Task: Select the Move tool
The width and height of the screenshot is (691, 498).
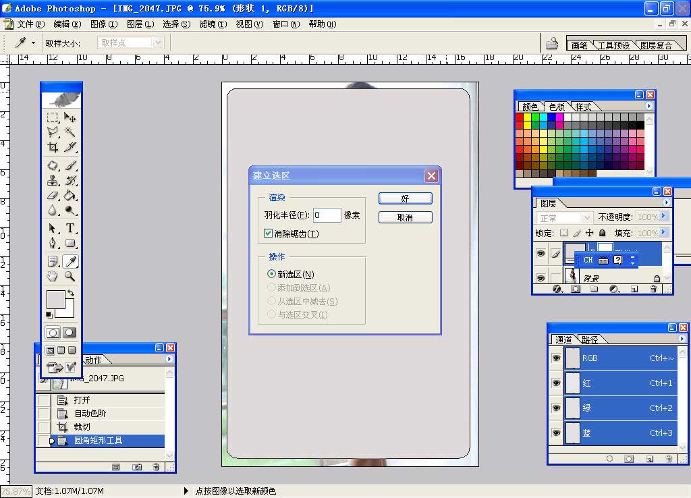Action: pyautogui.click(x=70, y=117)
